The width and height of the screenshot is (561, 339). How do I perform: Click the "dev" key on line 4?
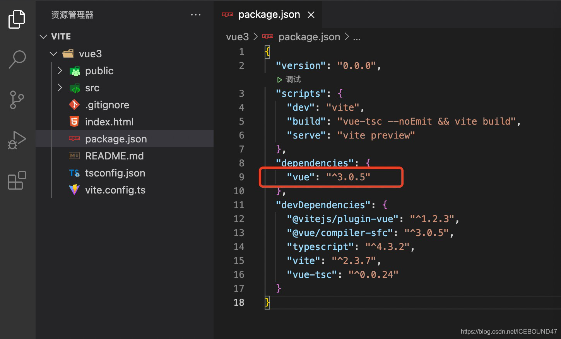[301, 107]
